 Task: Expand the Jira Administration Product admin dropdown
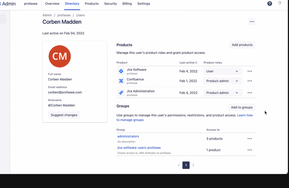pyautogui.click(x=223, y=93)
